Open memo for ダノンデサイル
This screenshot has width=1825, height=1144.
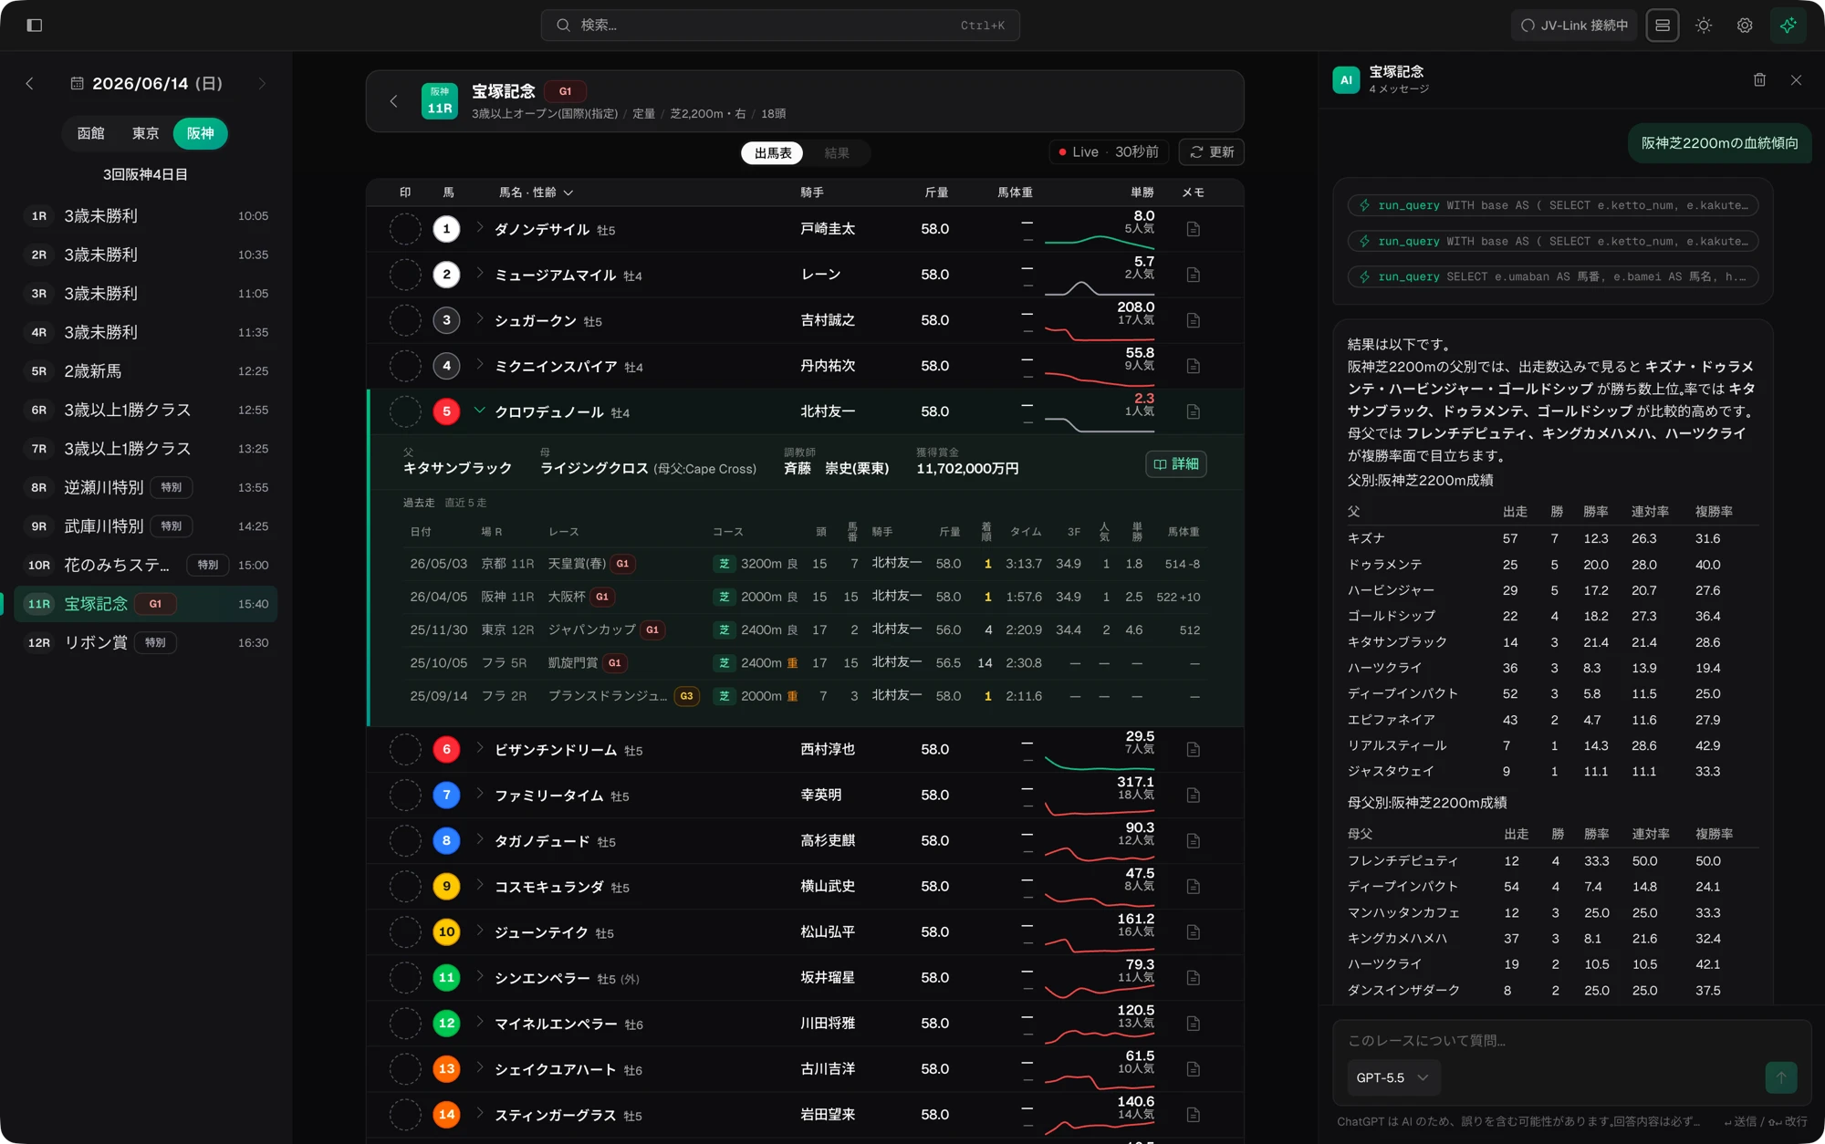click(x=1193, y=229)
